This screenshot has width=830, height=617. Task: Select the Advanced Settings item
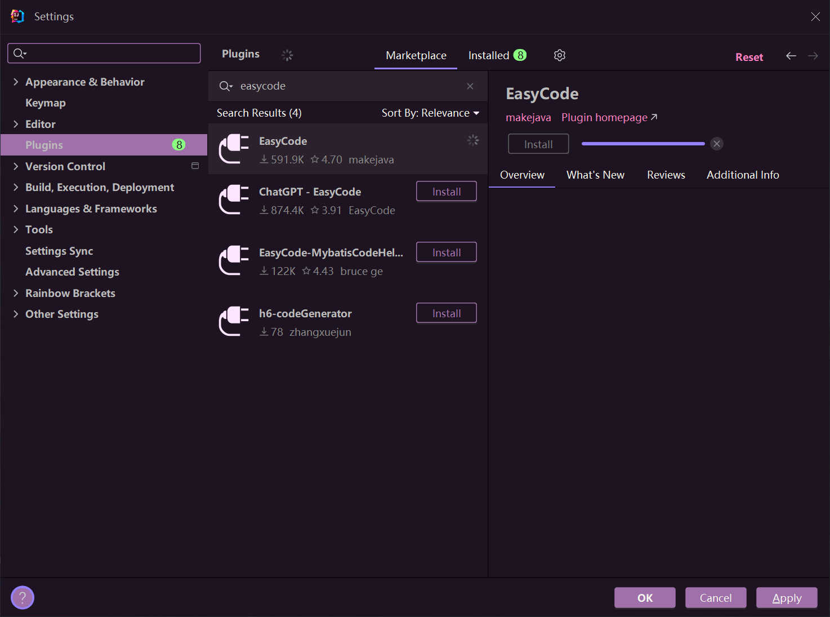point(72,272)
